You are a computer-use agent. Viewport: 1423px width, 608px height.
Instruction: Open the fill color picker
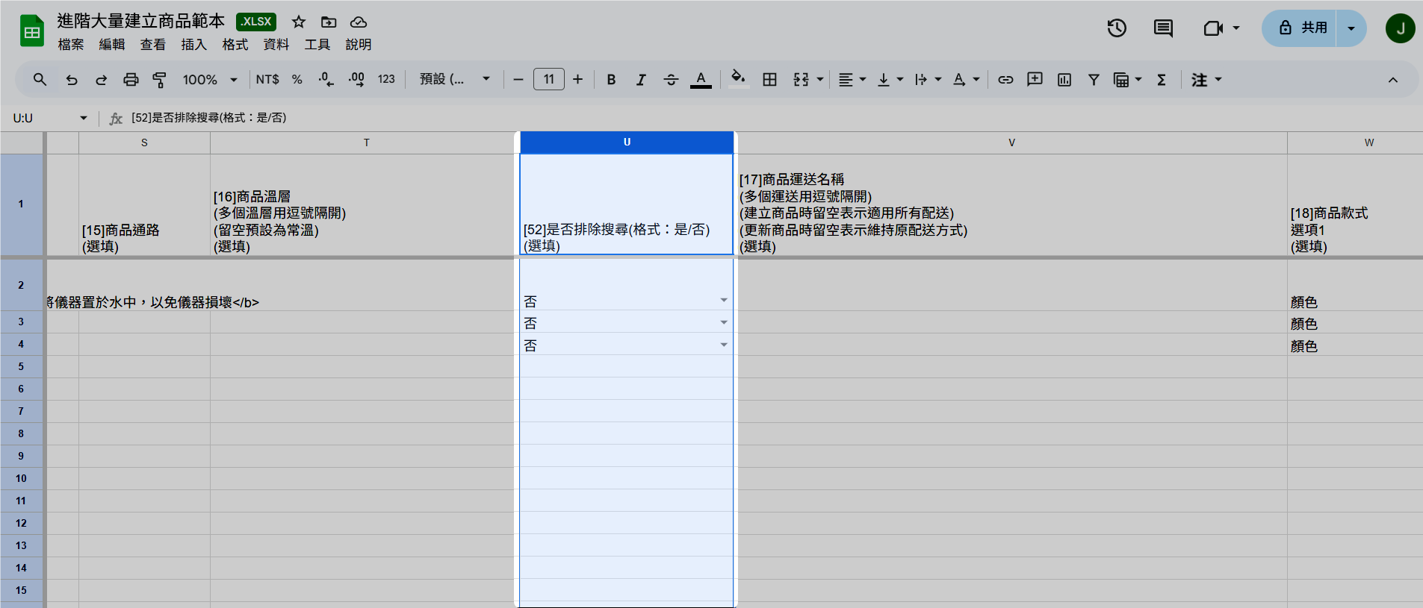point(738,80)
